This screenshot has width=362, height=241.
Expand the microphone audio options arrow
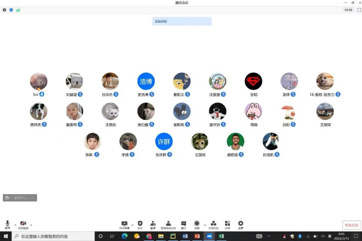pos(15,225)
